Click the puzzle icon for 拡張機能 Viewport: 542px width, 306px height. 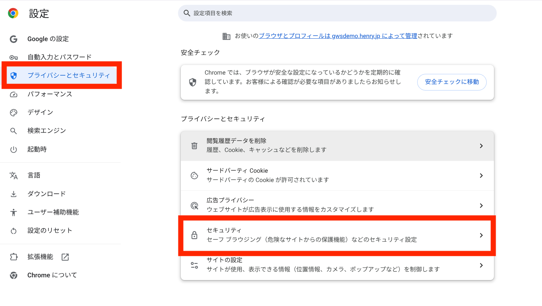pos(13,257)
